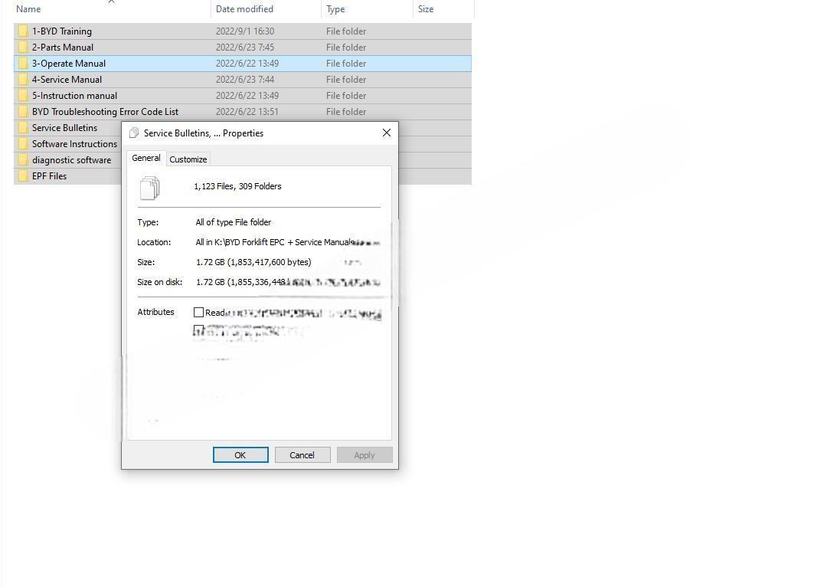Screen dimensions: 814x587
Task: Click the 1,123 Files, 309 Folders text
Action: tap(237, 186)
